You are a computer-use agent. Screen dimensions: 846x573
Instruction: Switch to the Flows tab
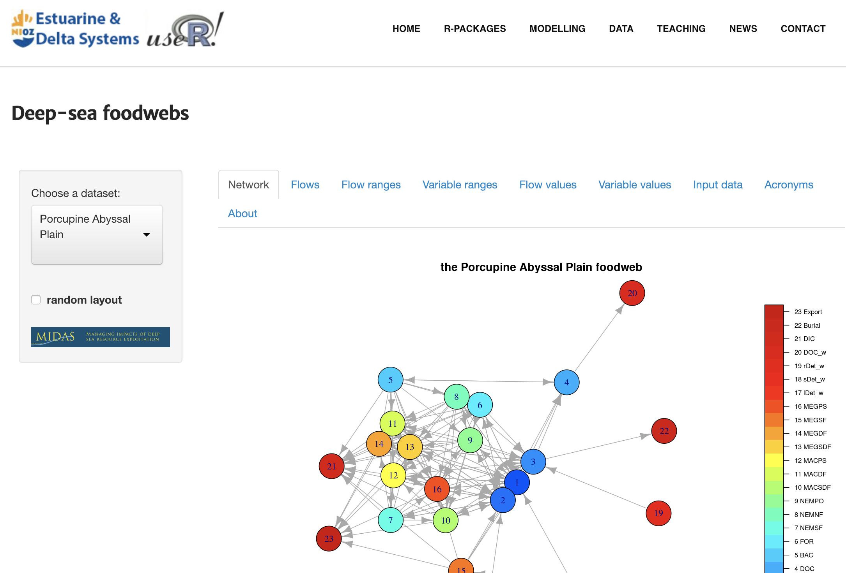(306, 185)
